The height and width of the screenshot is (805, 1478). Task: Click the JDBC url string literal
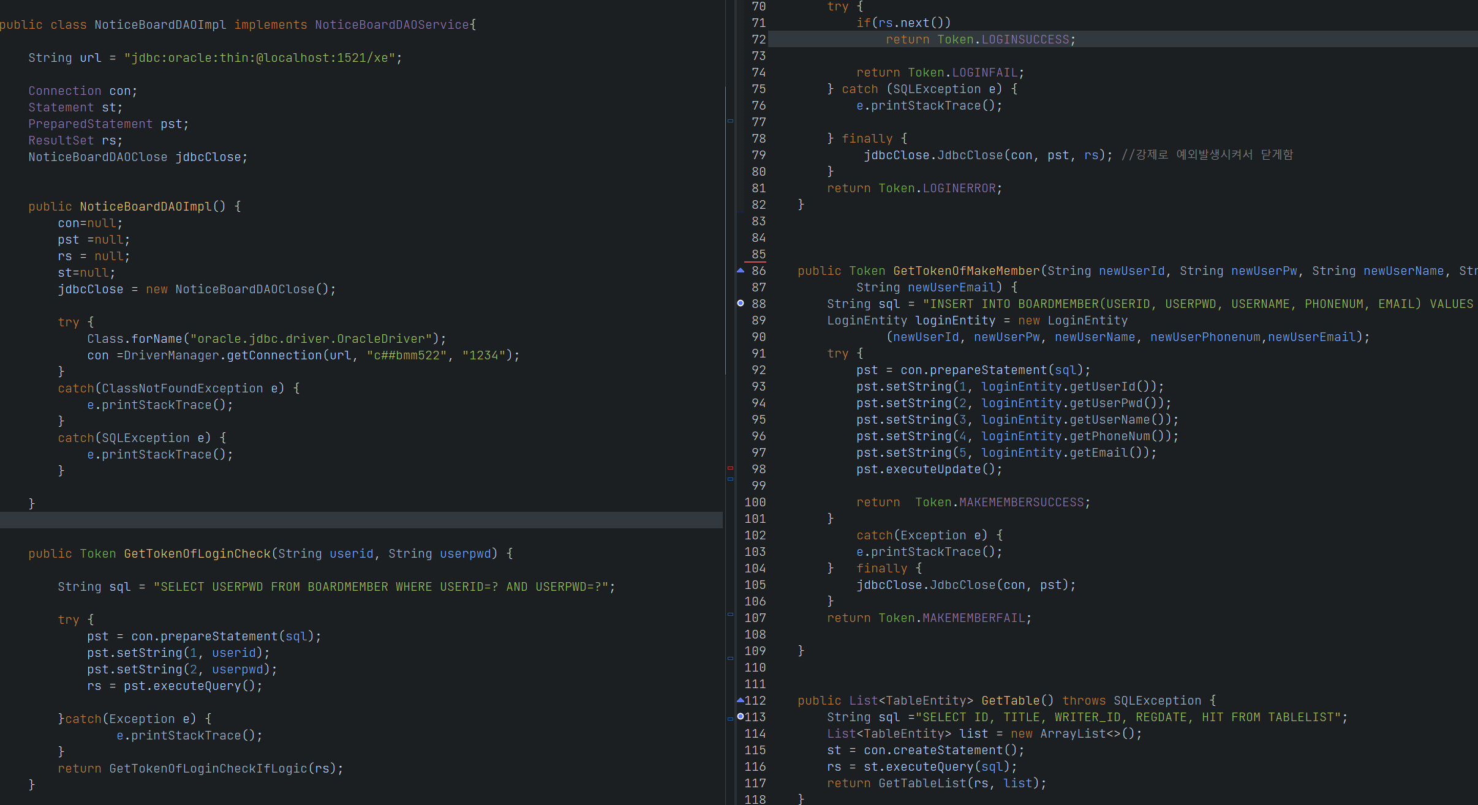point(260,58)
